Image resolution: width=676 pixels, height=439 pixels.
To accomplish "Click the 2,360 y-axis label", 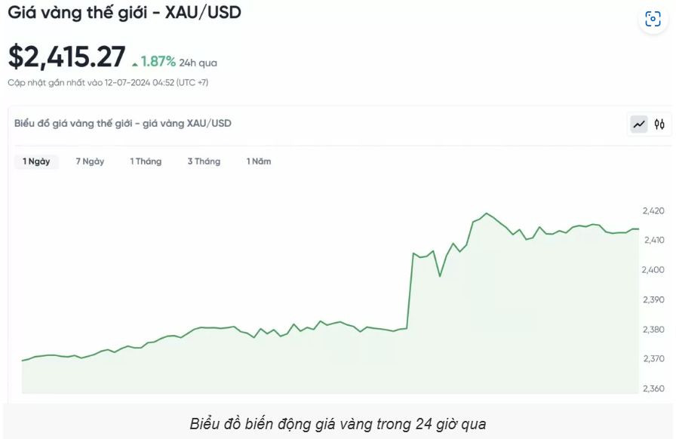I will 653,388.
